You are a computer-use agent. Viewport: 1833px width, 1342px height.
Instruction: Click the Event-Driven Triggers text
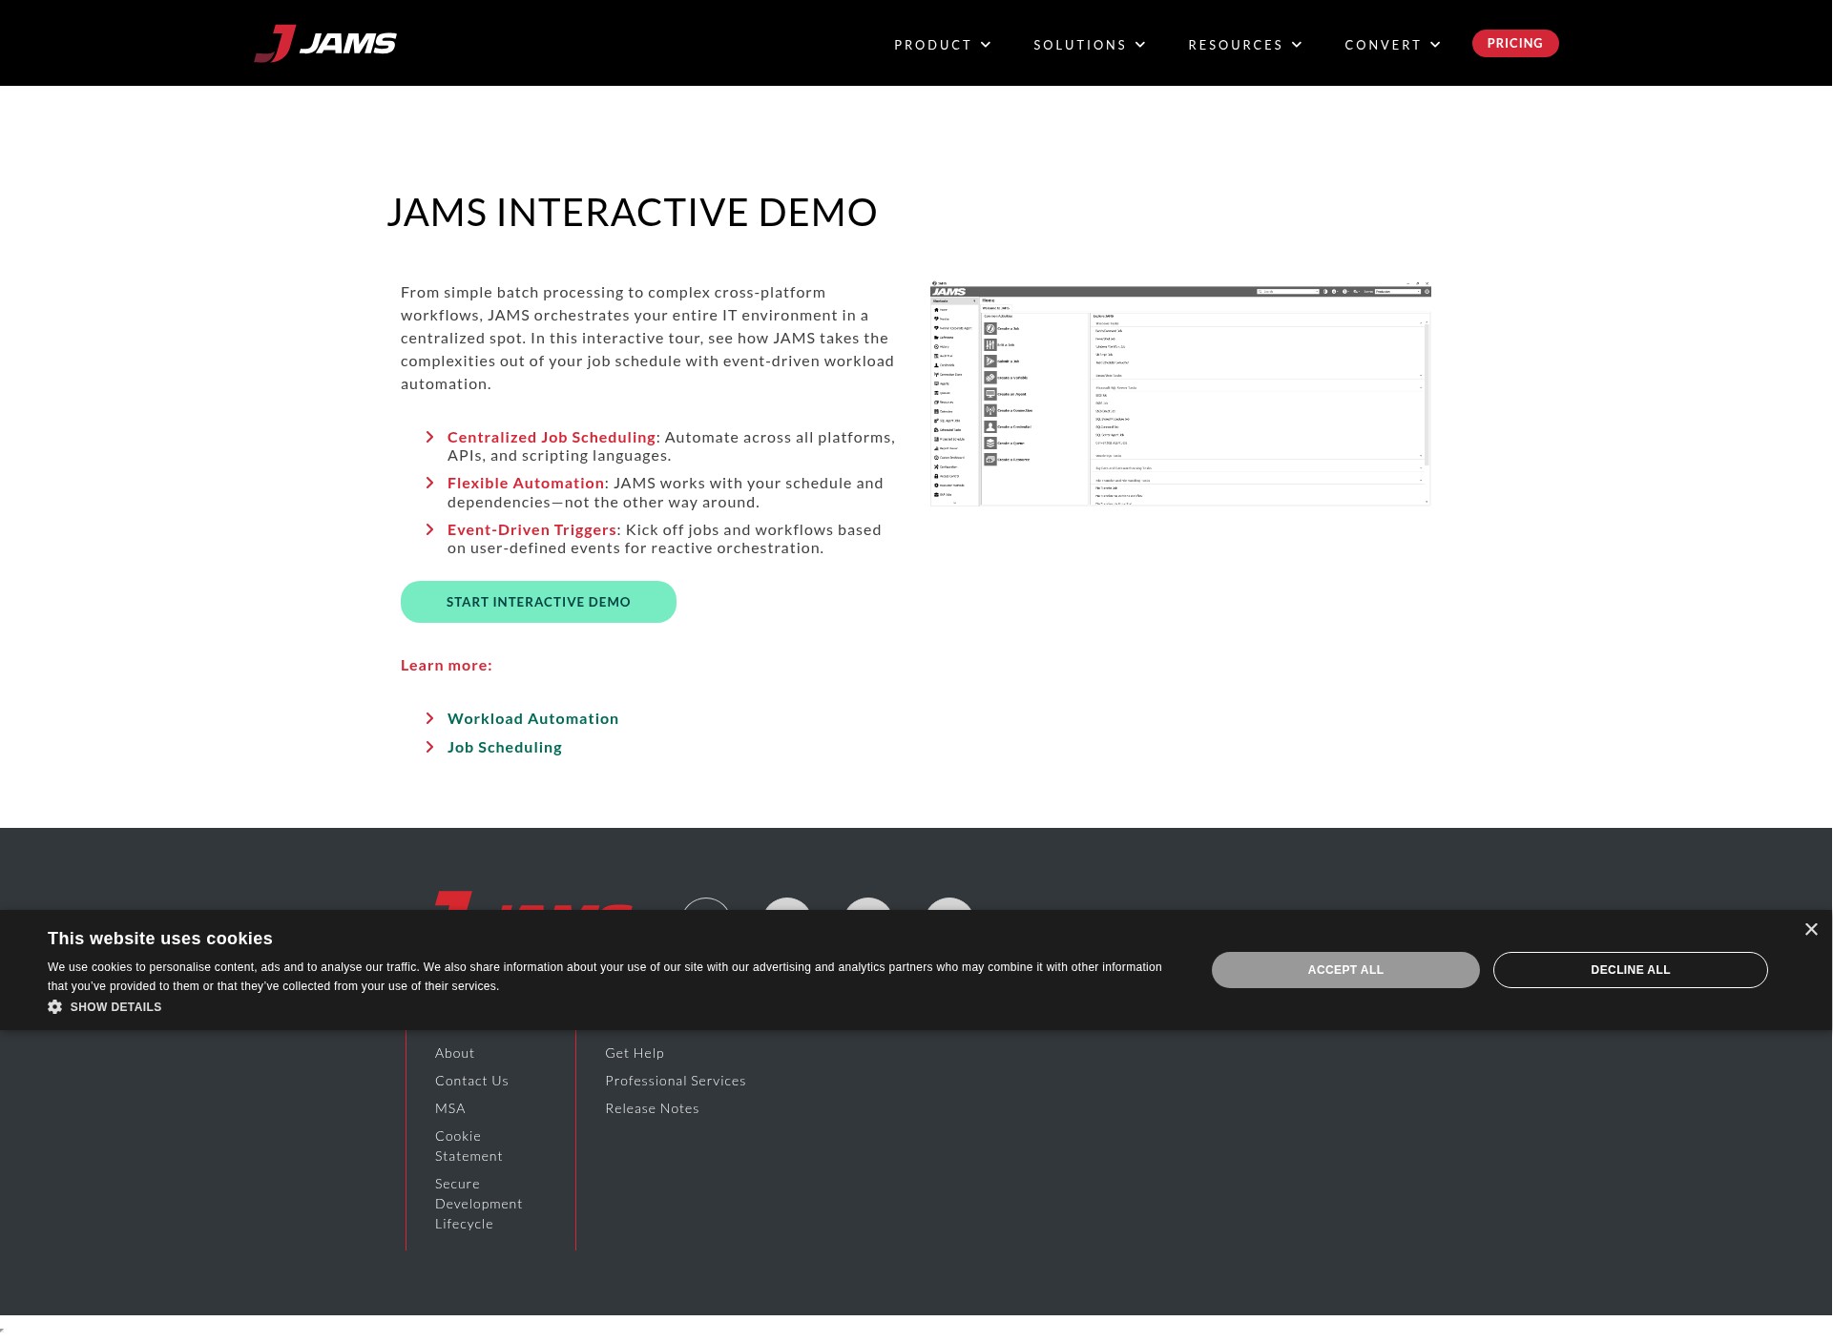point(532,529)
